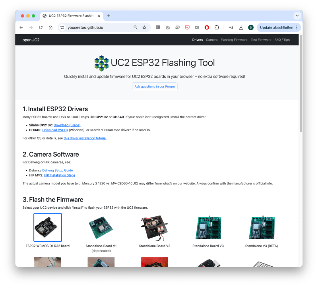Image resolution: width=318 pixels, height=287 pixels.
Task: Select the Standalone Board V1 (deprecated) option
Action: (x=101, y=227)
